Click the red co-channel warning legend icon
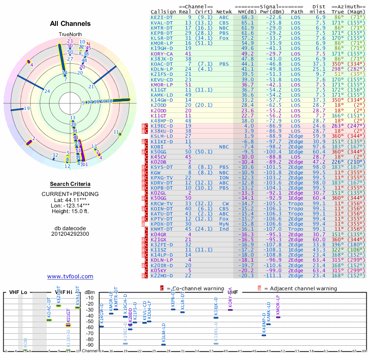Viewport: 370px width, 355px height. click(162, 288)
